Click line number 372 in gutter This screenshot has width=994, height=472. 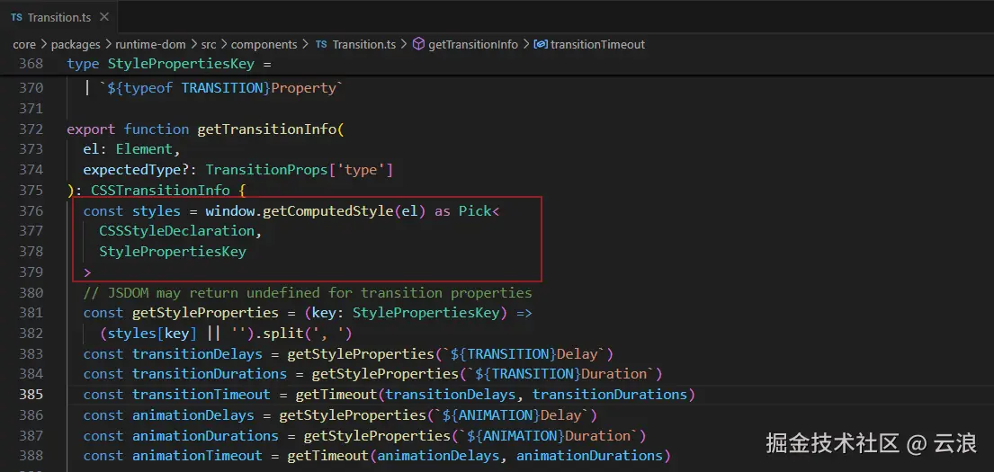pyautogui.click(x=31, y=129)
